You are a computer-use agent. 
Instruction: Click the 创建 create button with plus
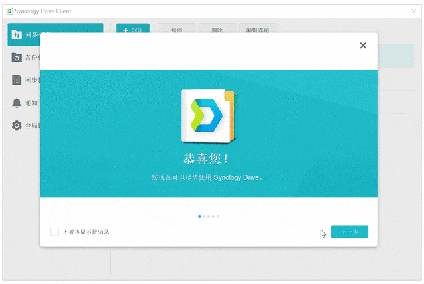point(132,28)
